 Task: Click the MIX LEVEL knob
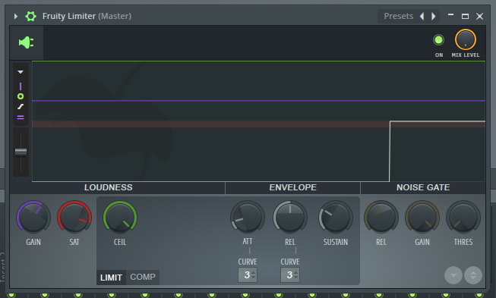pyautogui.click(x=466, y=39)
